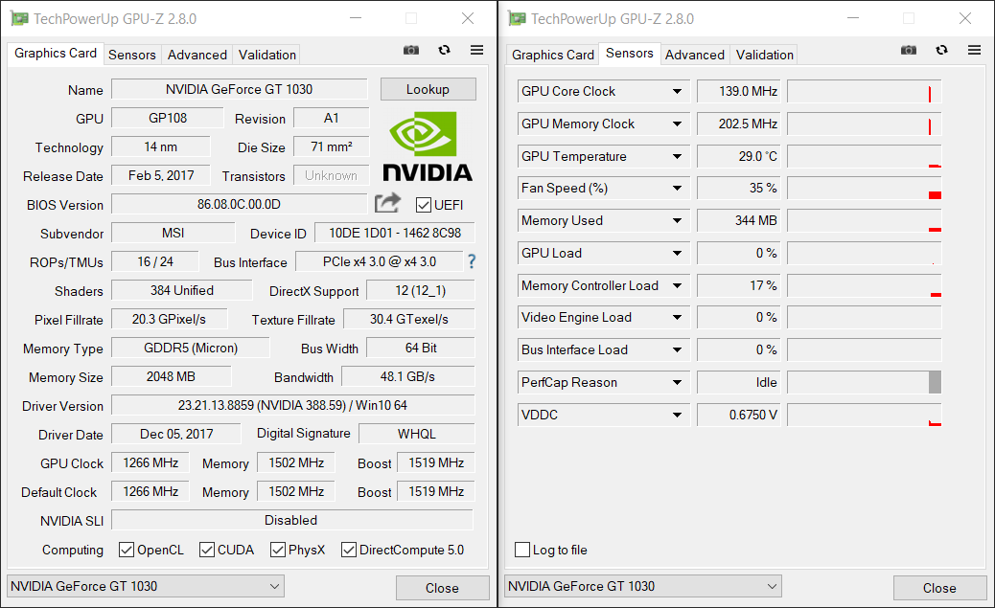Click VDDC reading 0.6750 V
The image size is (995, 608).
(x=739, y=415)
